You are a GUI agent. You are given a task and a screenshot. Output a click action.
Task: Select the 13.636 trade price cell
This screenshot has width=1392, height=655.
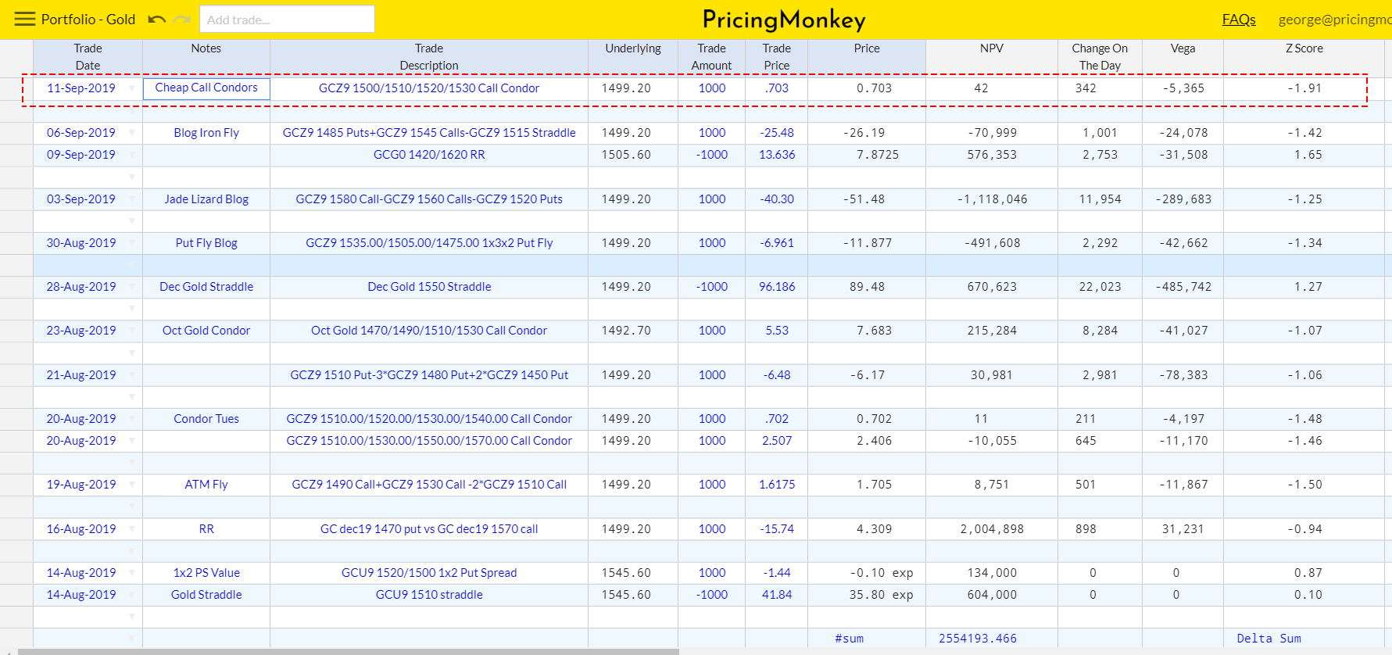click(776, 155)
